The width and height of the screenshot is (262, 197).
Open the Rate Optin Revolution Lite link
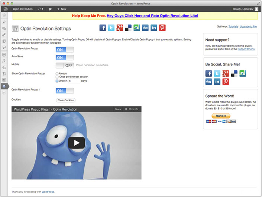pos(152,16)
